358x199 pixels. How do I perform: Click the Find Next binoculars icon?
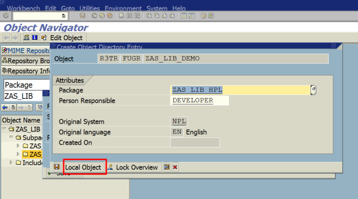(137, 16)
